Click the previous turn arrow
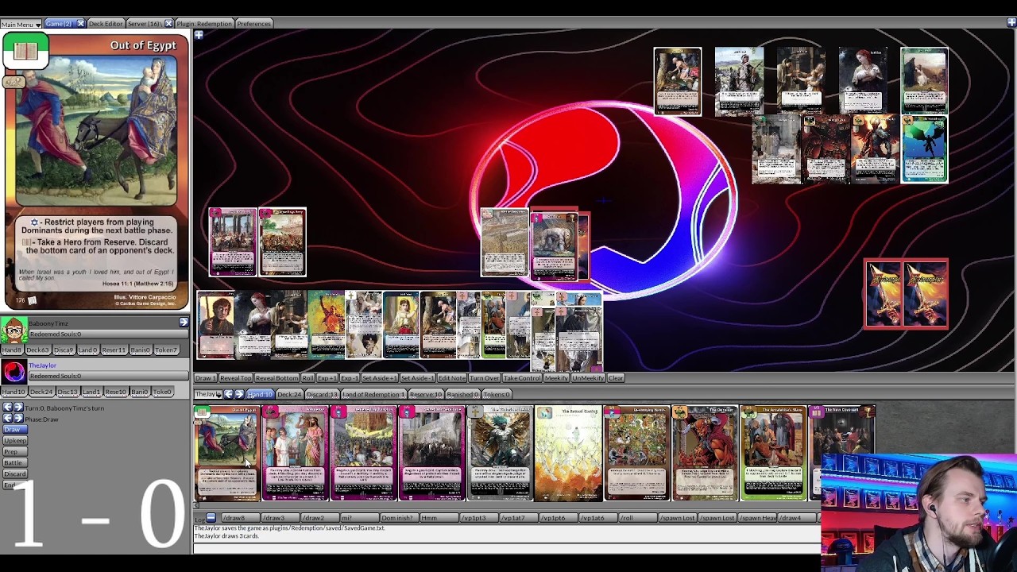This screenshot has width=1017, height=572. 8,408
